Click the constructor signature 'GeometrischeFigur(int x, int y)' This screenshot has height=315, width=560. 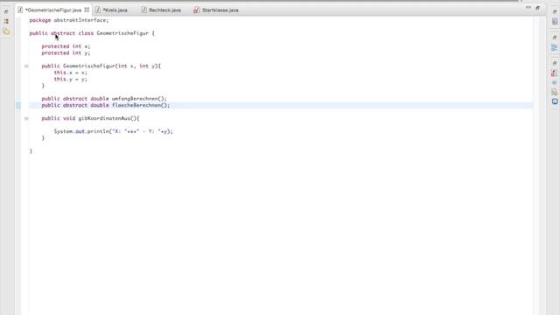(111, 66)
